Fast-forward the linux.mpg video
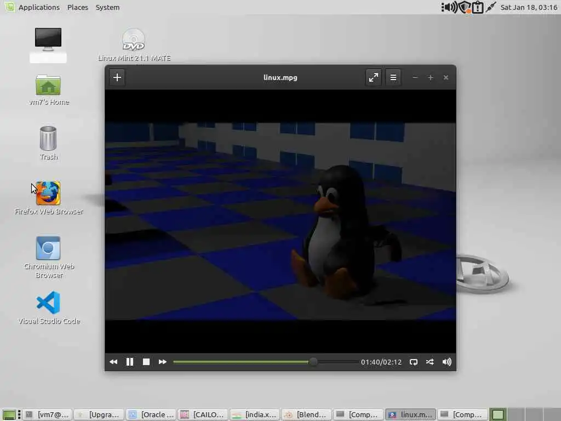Viewport: 561px width, 421px height. pyautogui.click(x=162, y=362)
